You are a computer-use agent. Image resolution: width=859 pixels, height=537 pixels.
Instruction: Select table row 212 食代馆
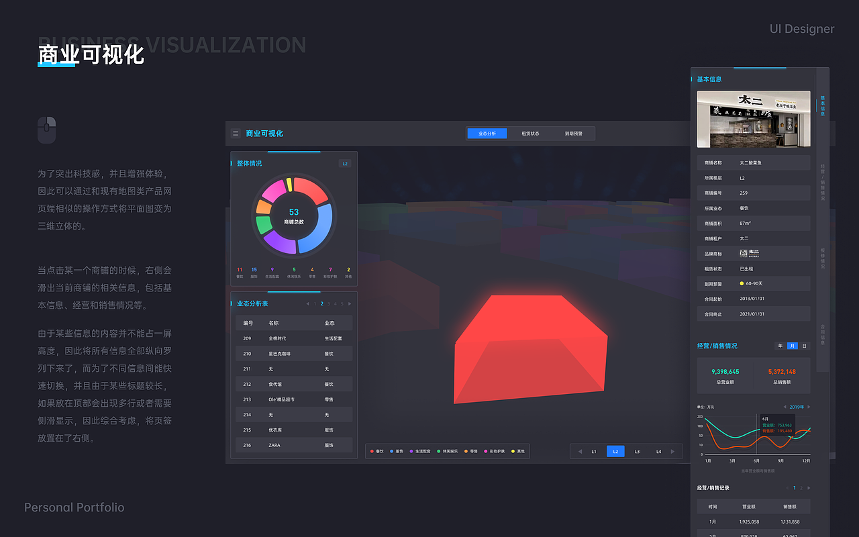(x=294, y=384)
